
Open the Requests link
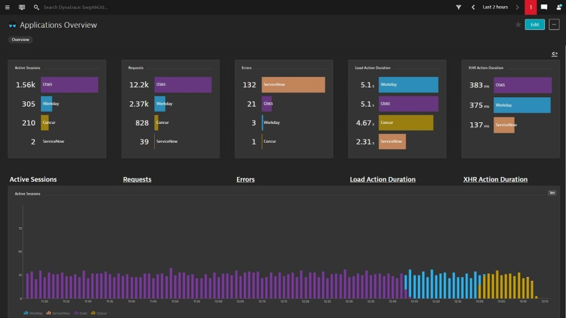pyautogui.click(x=137, y=180)
